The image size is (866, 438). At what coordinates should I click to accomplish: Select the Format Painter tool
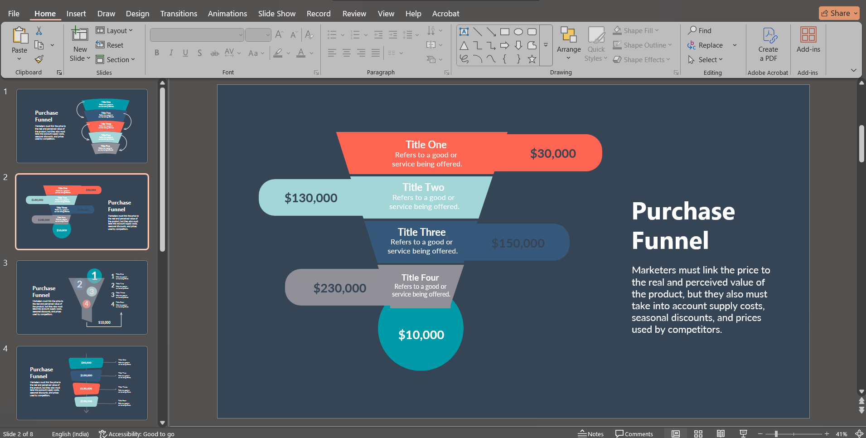coord(39,59)
